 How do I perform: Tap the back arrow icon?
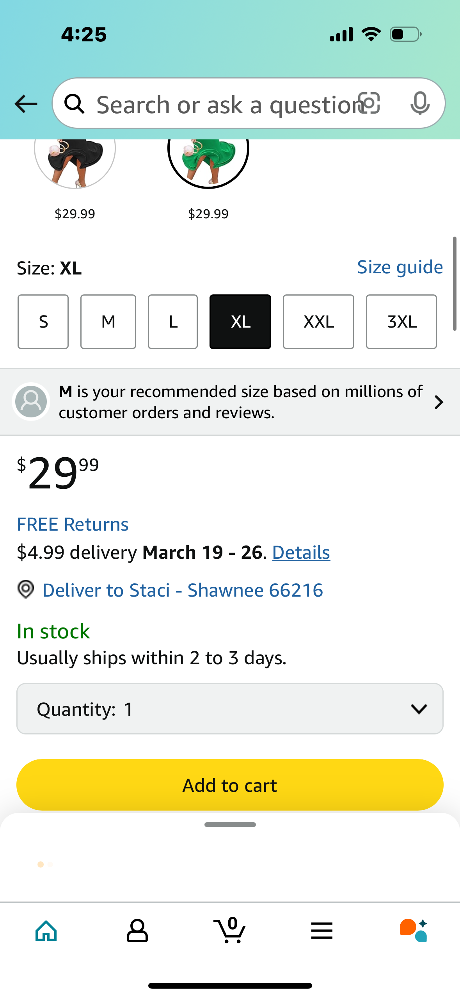26,104
